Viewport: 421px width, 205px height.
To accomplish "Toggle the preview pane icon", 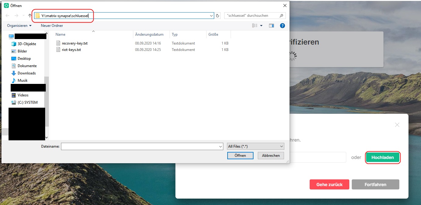I will point(271,26).
